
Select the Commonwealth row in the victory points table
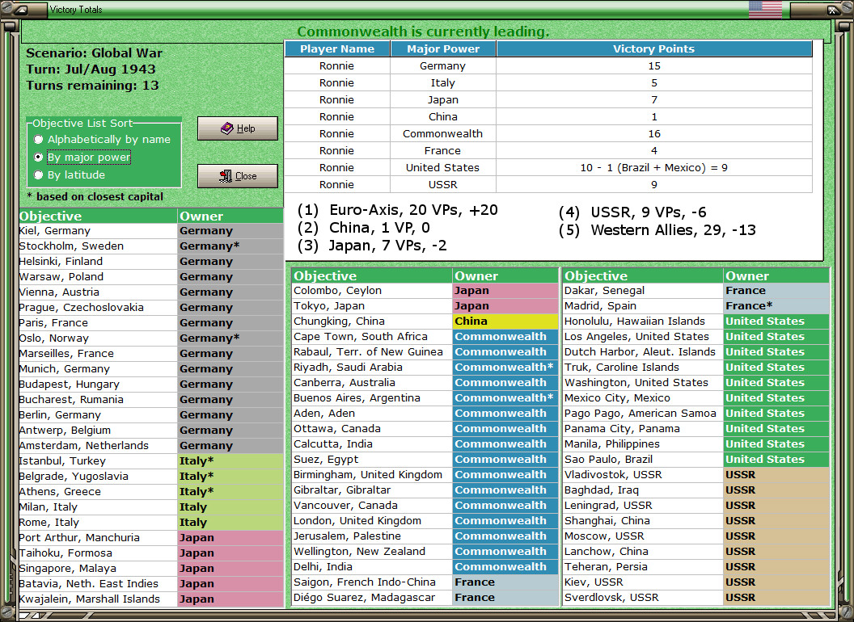442,134
